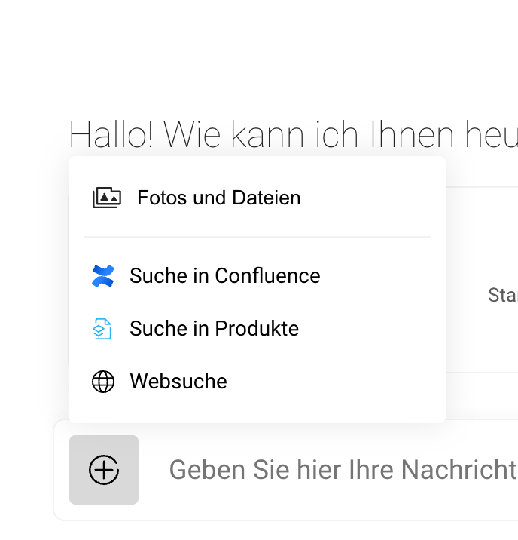Click the partially visible 'Sta' text

coord(502,295)
